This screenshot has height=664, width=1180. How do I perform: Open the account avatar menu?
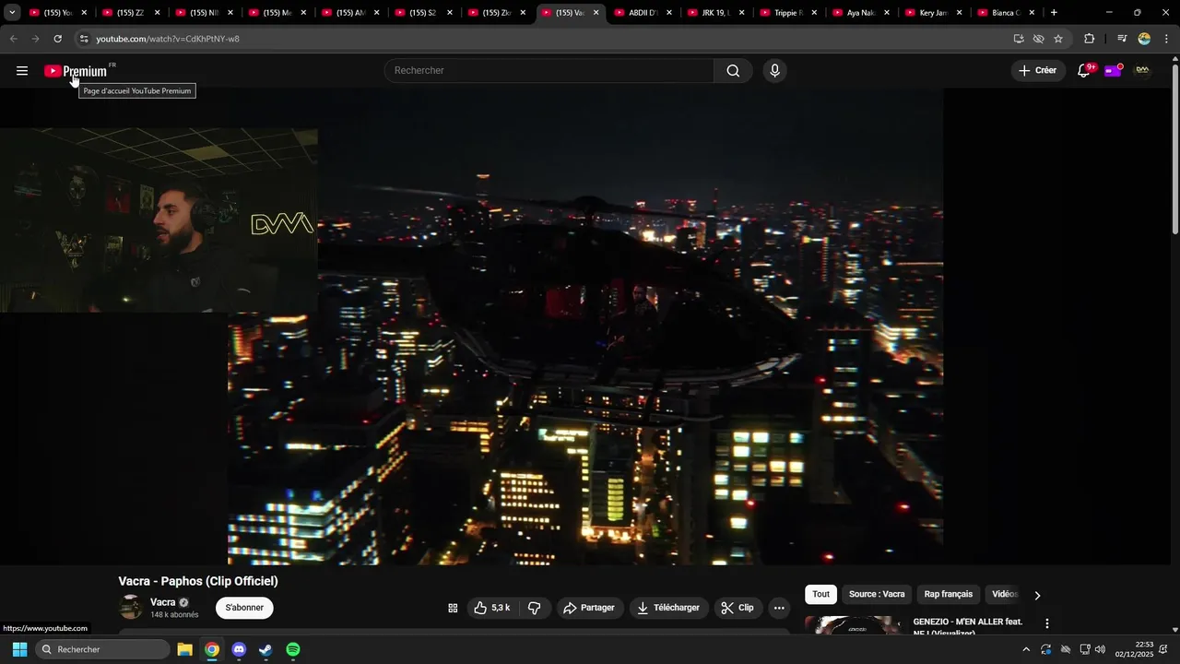click(1142, 71)
